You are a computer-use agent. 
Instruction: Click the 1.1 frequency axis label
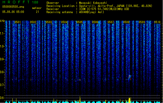(x=2, y=33)
